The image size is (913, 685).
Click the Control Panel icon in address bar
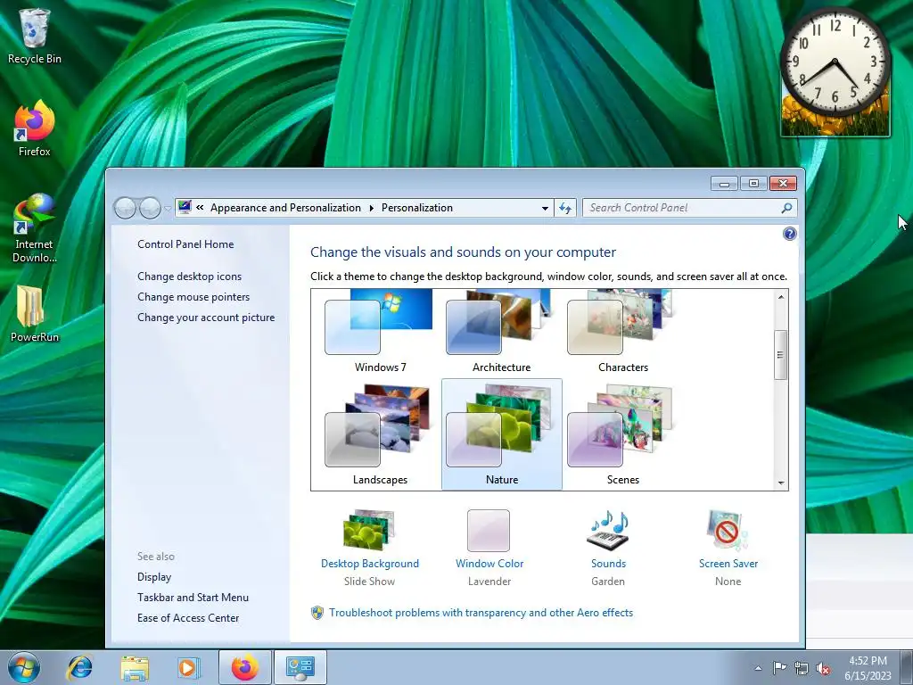tap(185, 207)
